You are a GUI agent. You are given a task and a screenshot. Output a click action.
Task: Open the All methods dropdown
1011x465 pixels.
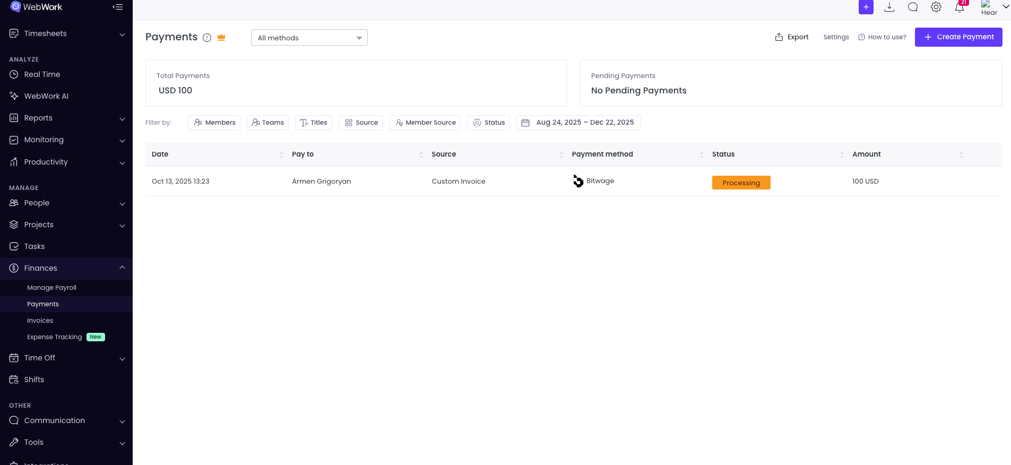(309, 38)
